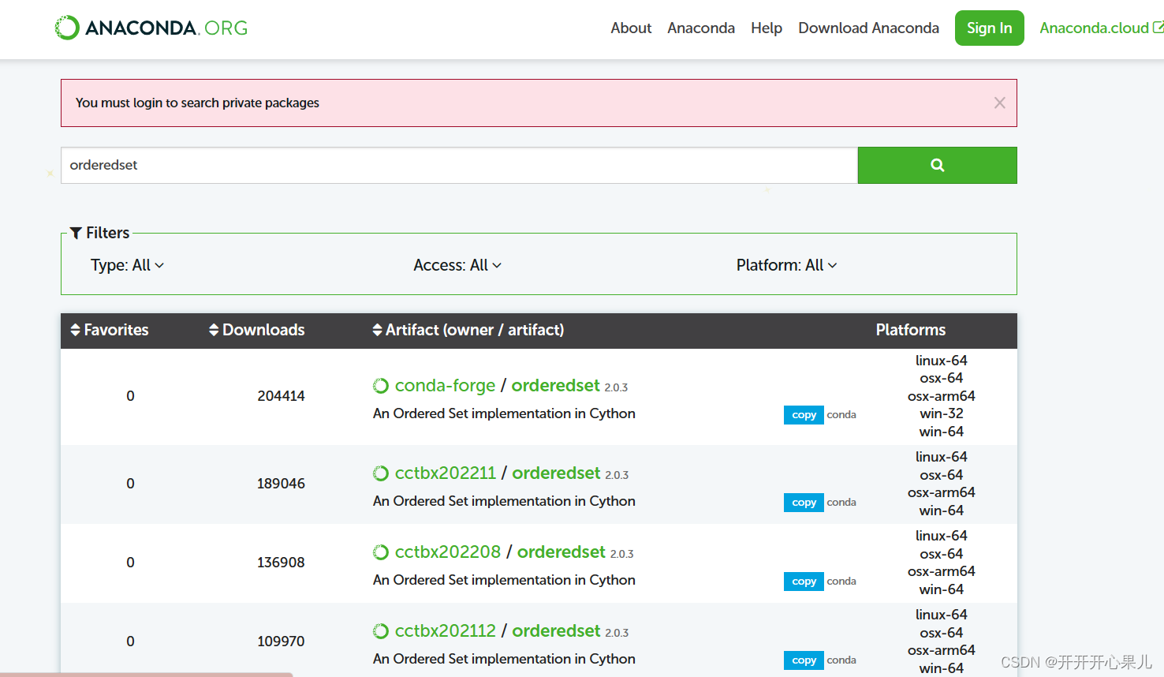The height and width of the screenshot is (677, 1164).
Task: Open orderedset package under cctbx202208
Action: (561, 552)
